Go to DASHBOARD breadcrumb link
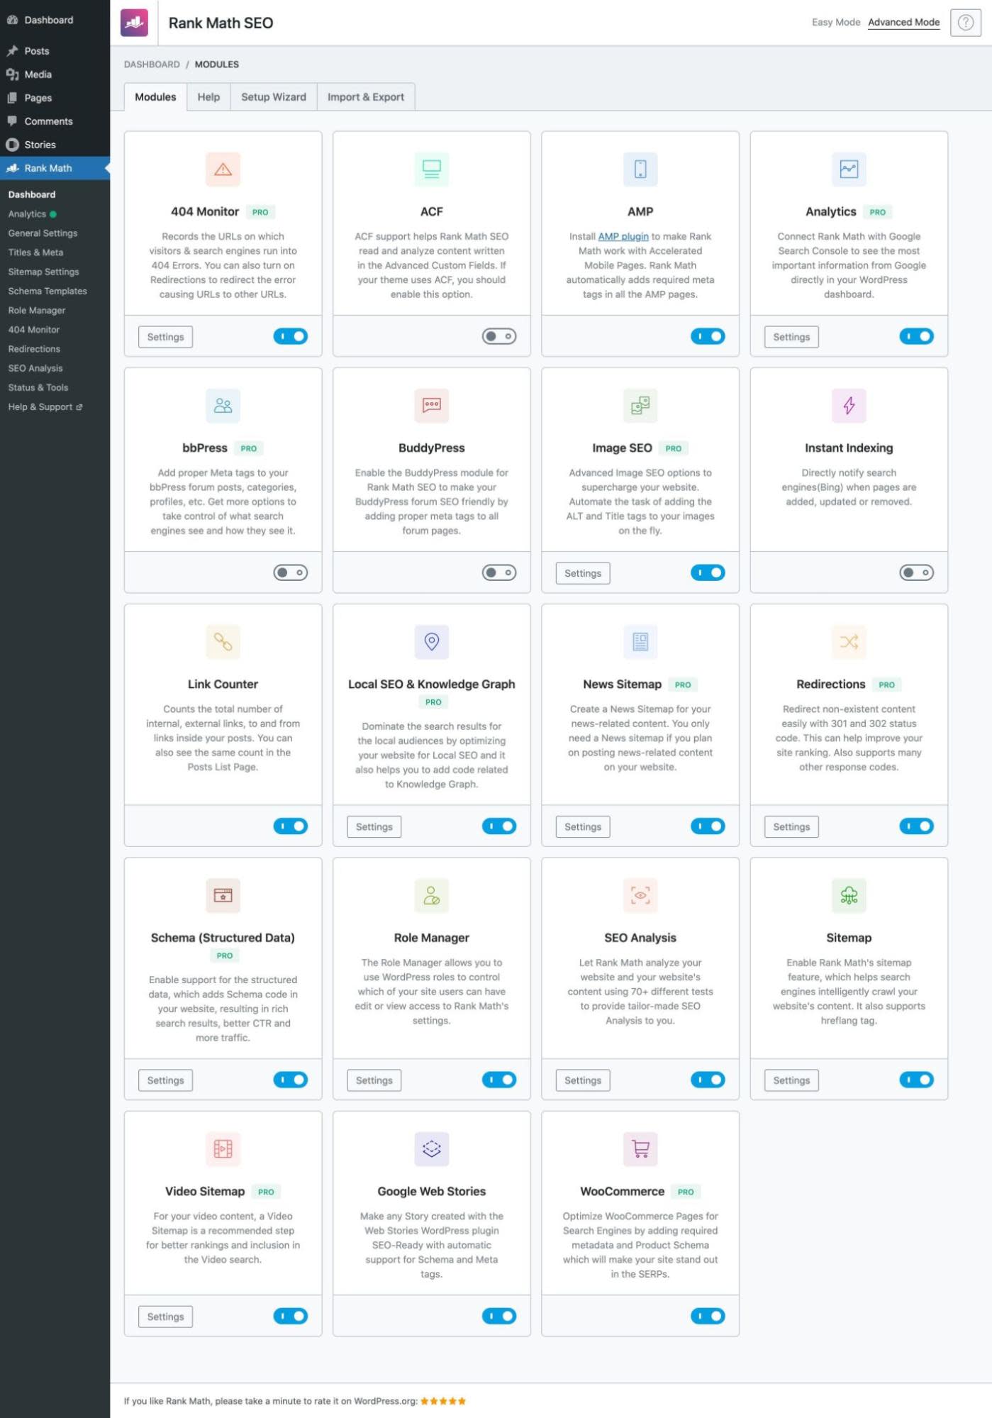The image size is (992, 1418). point(152,65)
